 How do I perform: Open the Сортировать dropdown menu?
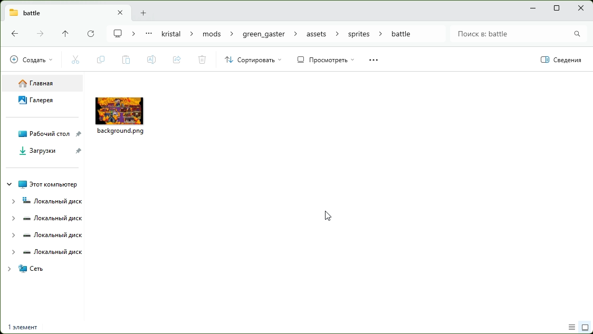tap(253, 60)
